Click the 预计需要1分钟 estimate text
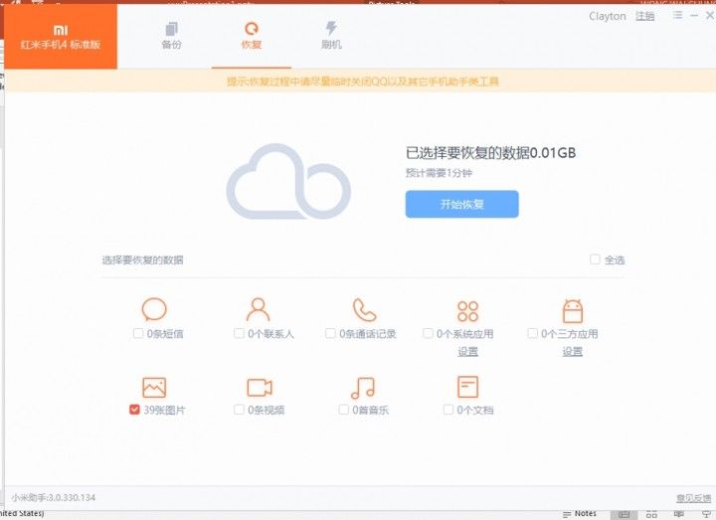 tap(439, 173)
